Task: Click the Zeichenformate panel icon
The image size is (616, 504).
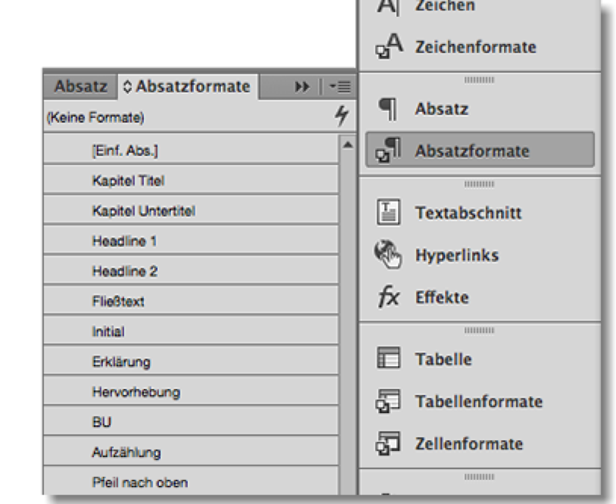Action: coord(389,48)
